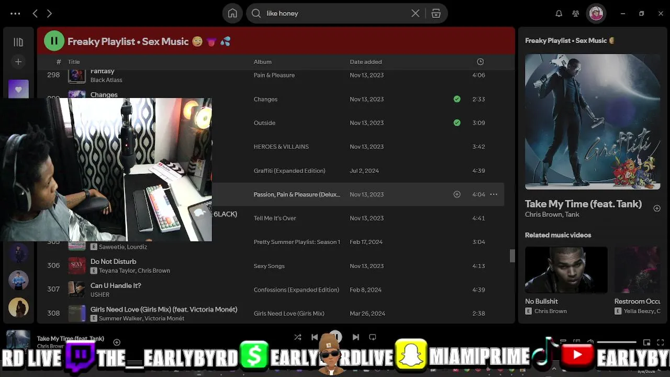Open the Tell Me It's Over album
670x377 pixels.
[275, 218]
